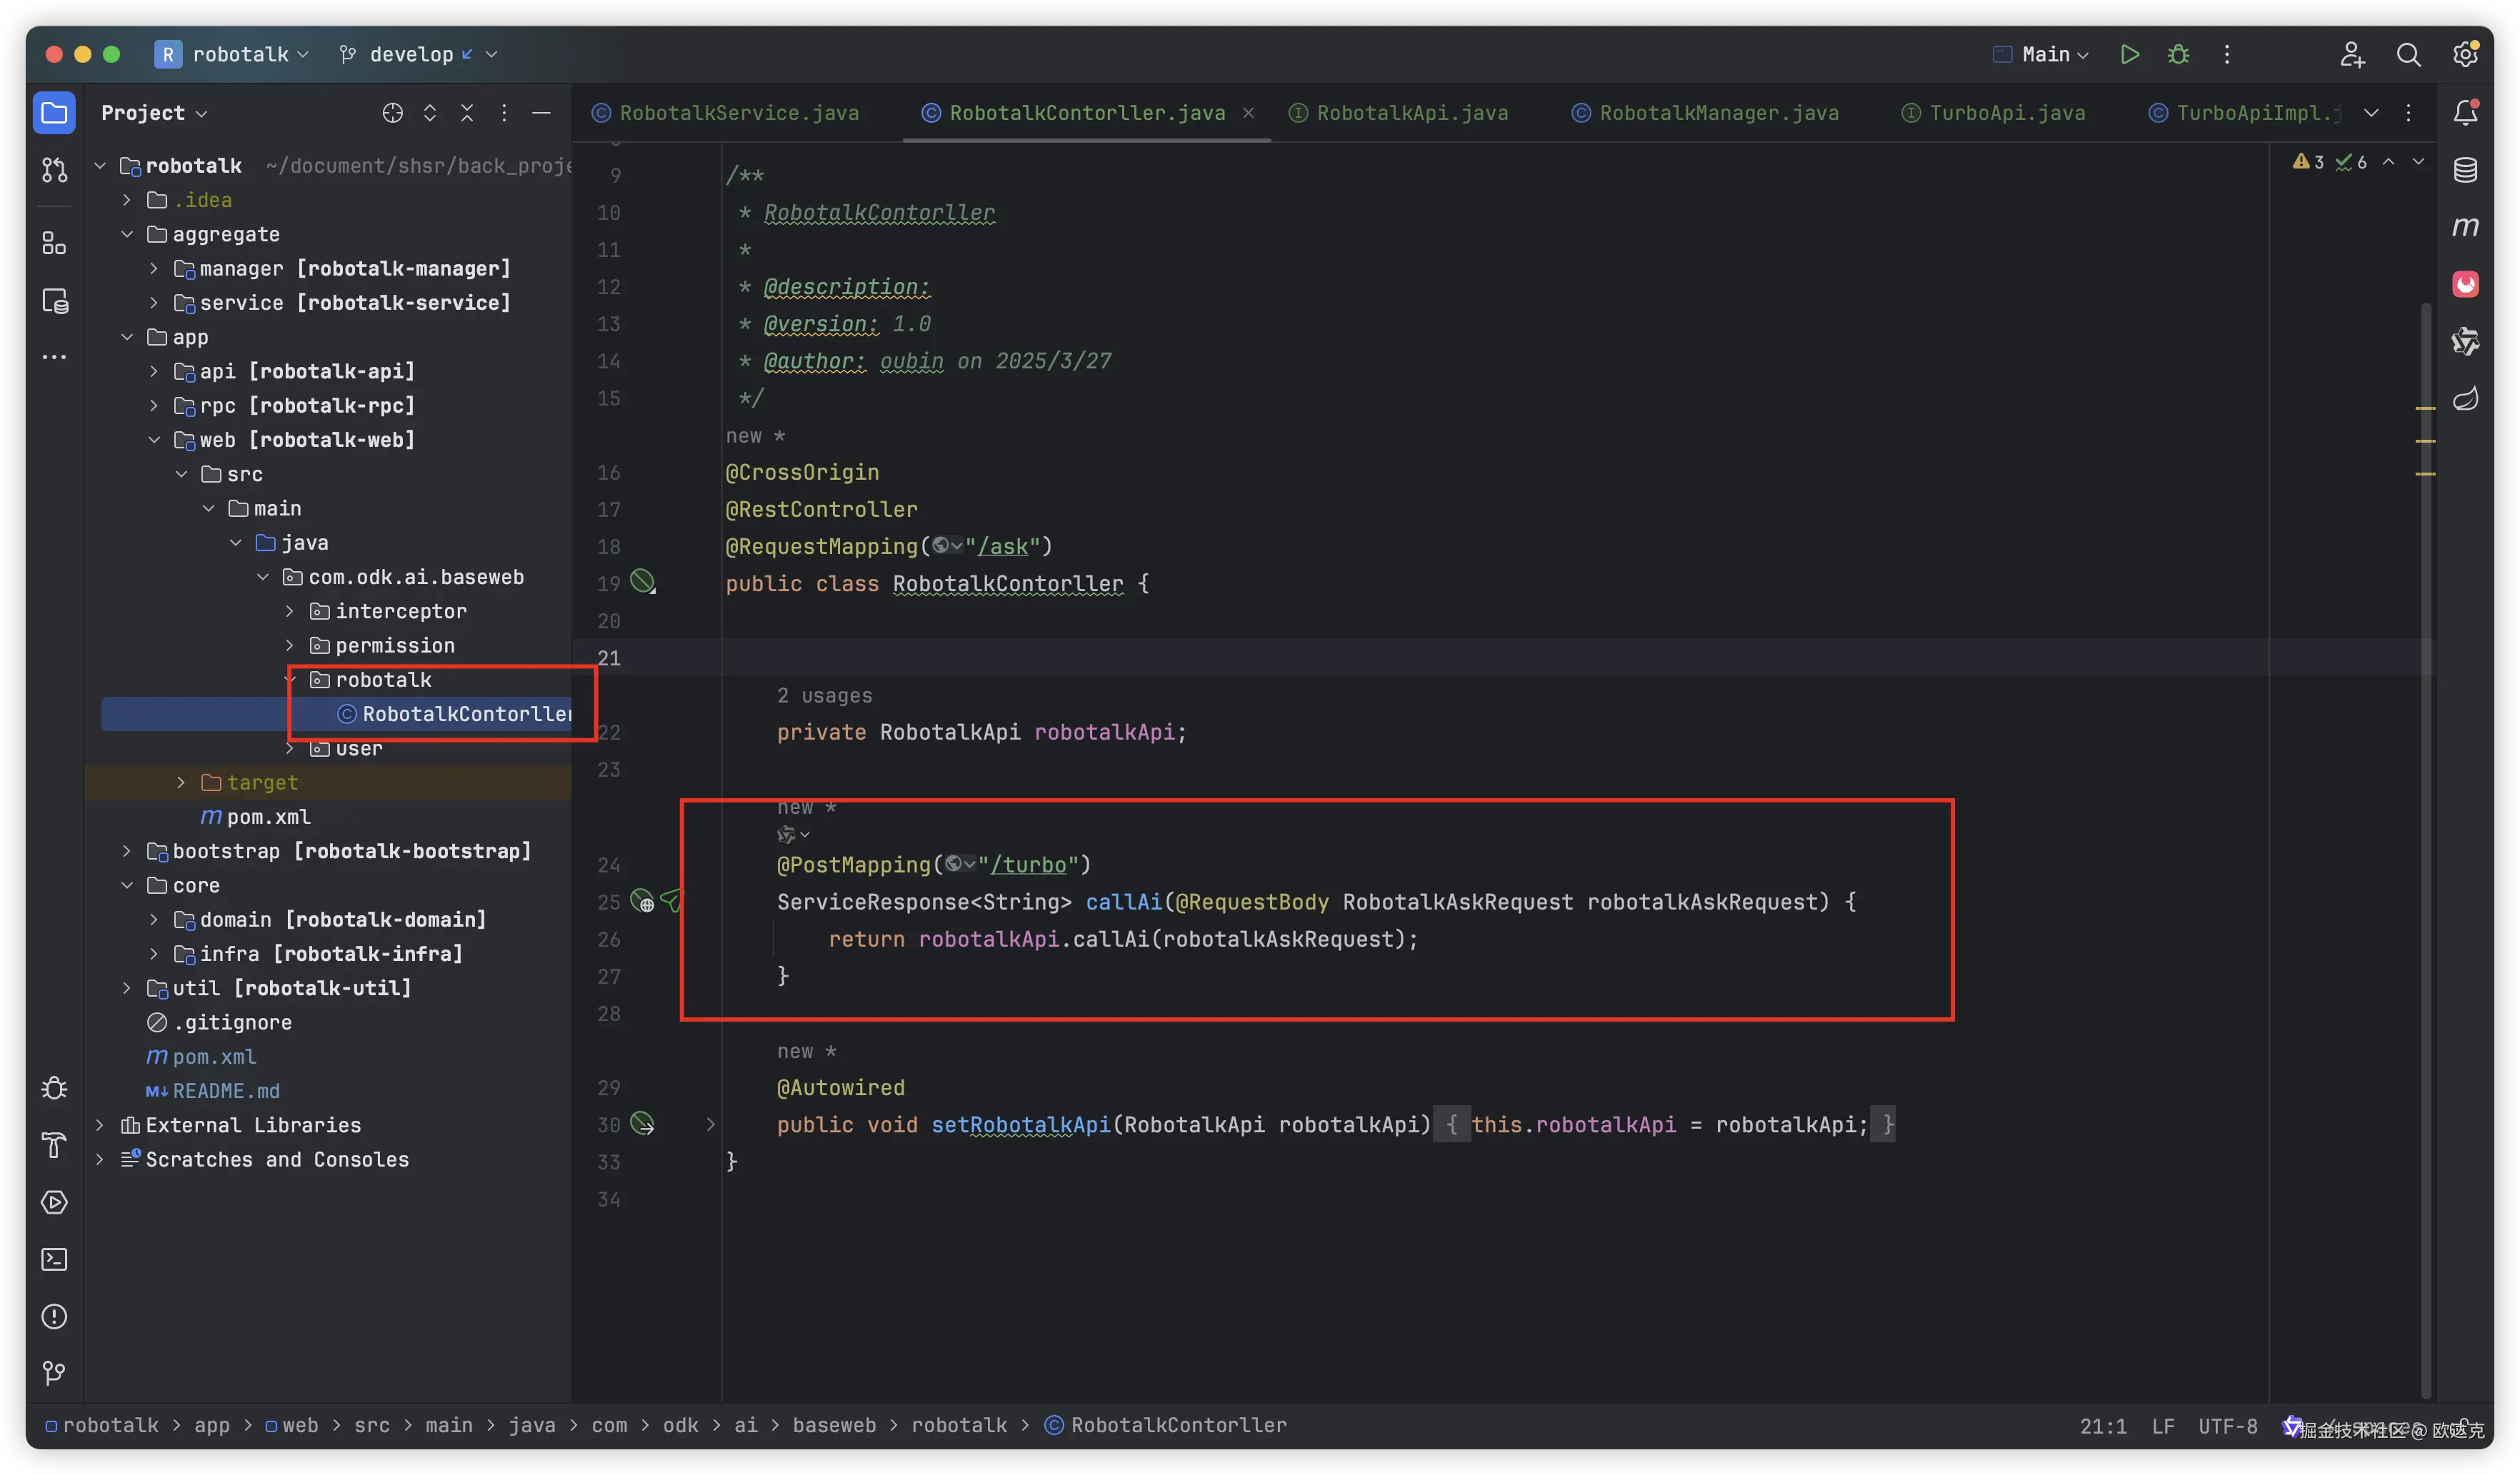This screenshot has height=1475, width=2520.
Task: Switch to RobotalkManager.java tab
Action: (1718, 113)
